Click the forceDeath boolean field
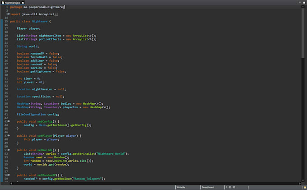Image resolution: width=307 pixels, height=190 pixels. (x=39, y=57)
